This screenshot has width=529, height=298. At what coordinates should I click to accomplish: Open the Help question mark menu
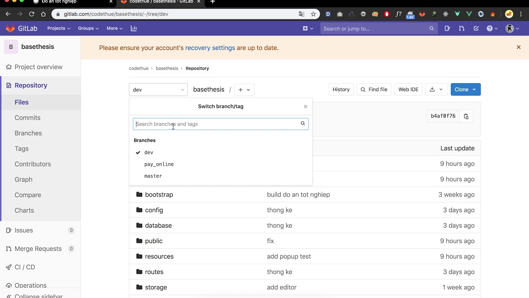click(492, 29)
